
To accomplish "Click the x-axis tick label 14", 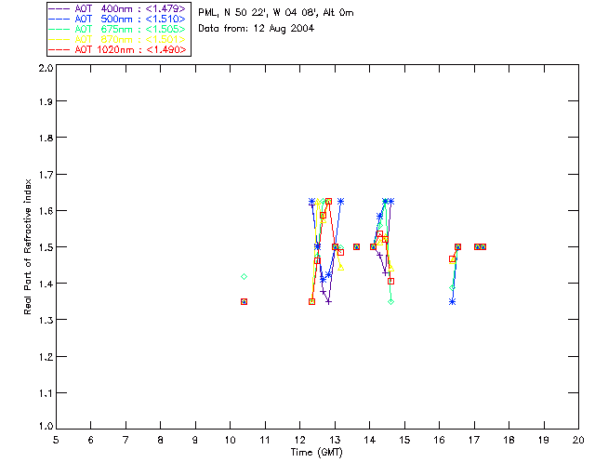I will (370, 440).
